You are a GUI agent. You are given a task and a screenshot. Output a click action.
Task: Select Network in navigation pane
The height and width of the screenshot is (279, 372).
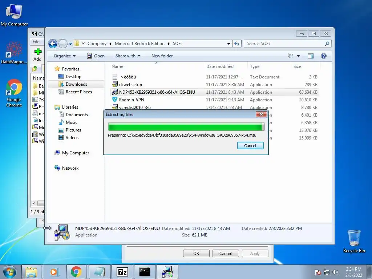click(x=70, y=168)
